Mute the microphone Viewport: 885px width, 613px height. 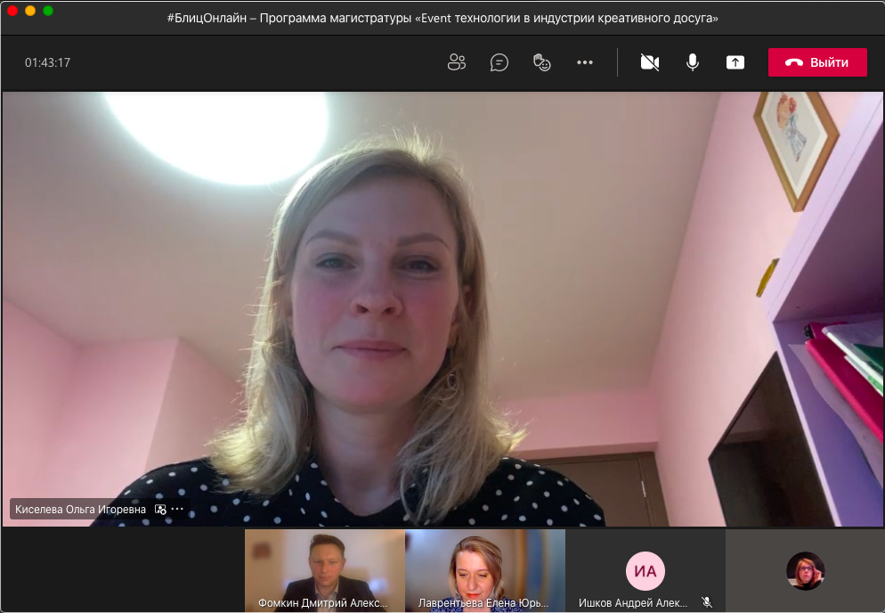692,62
